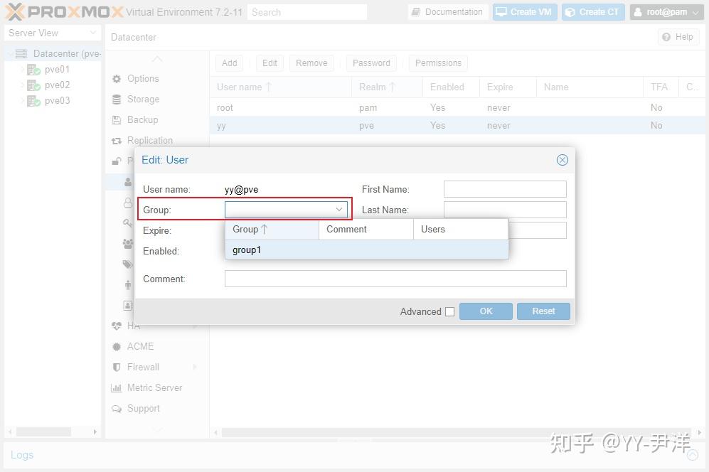Select the Firewall sidebar entry
This screenshot has height=472, width=709.
click(x=144, y=367)
